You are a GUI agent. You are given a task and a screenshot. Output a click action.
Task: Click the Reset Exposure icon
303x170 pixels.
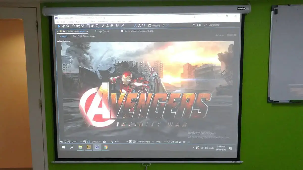[184, 142]
